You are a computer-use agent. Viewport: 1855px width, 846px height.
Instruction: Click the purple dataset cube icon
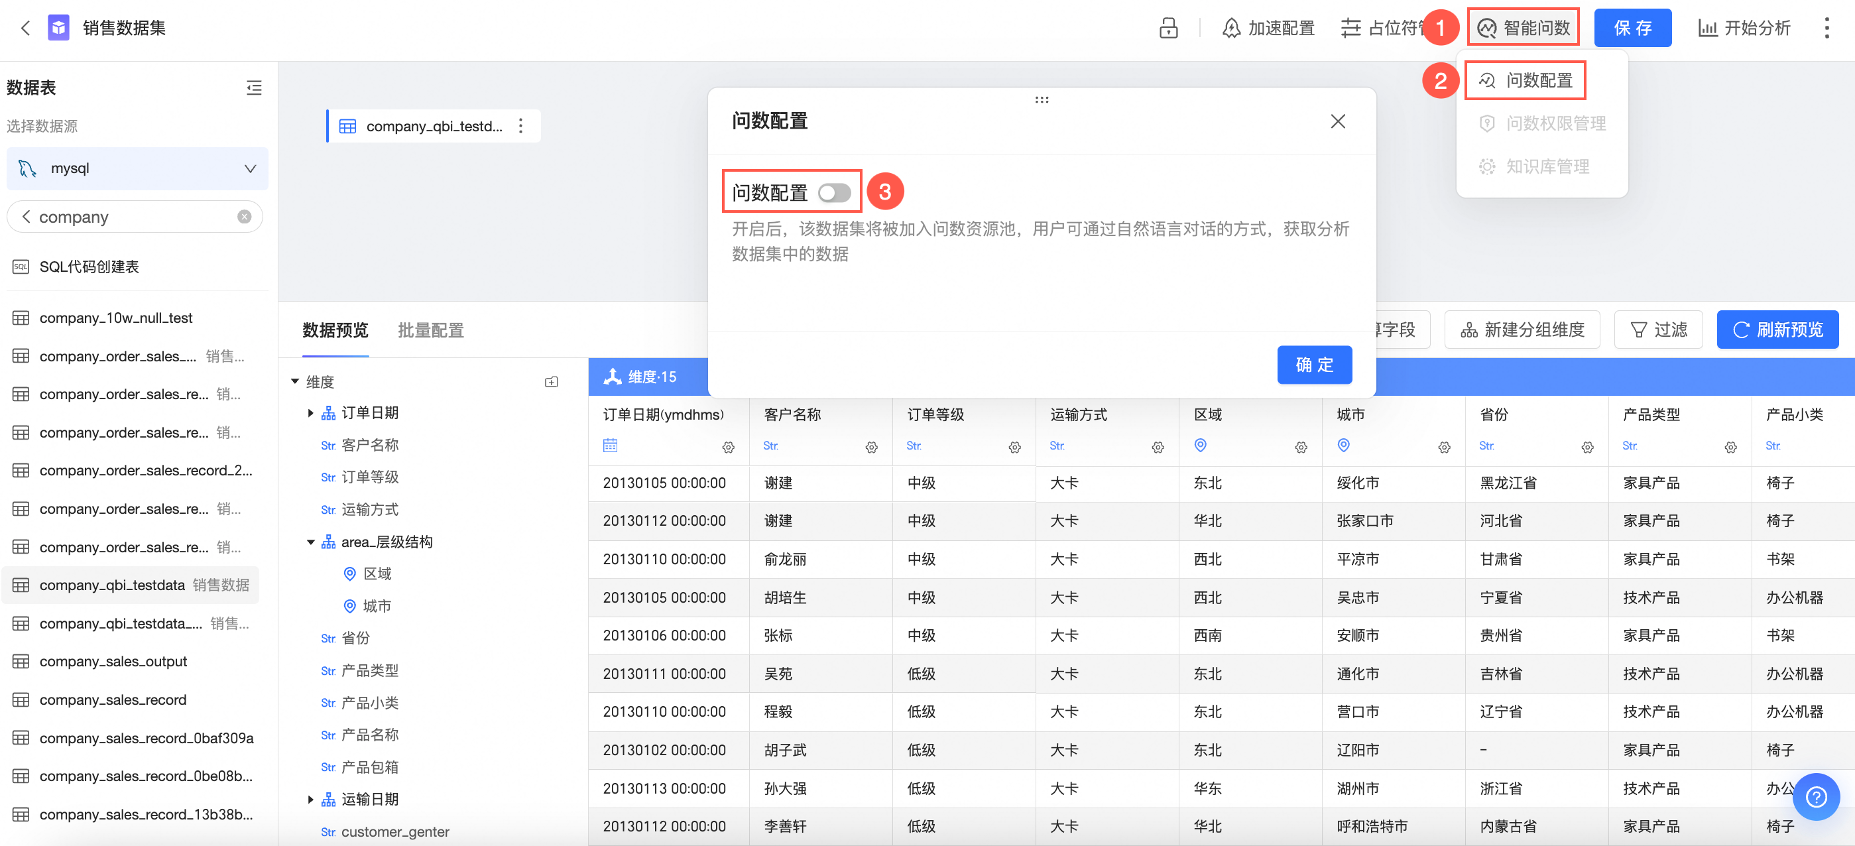tap(58, 28)
